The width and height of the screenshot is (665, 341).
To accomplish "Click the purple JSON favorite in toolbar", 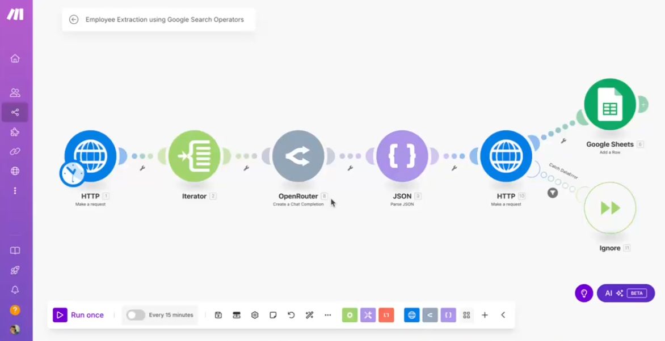I will 448,315.
